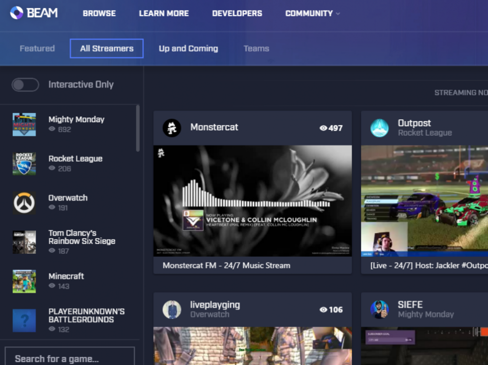Toggle the Interactive Only switch

tap(25, 84)
